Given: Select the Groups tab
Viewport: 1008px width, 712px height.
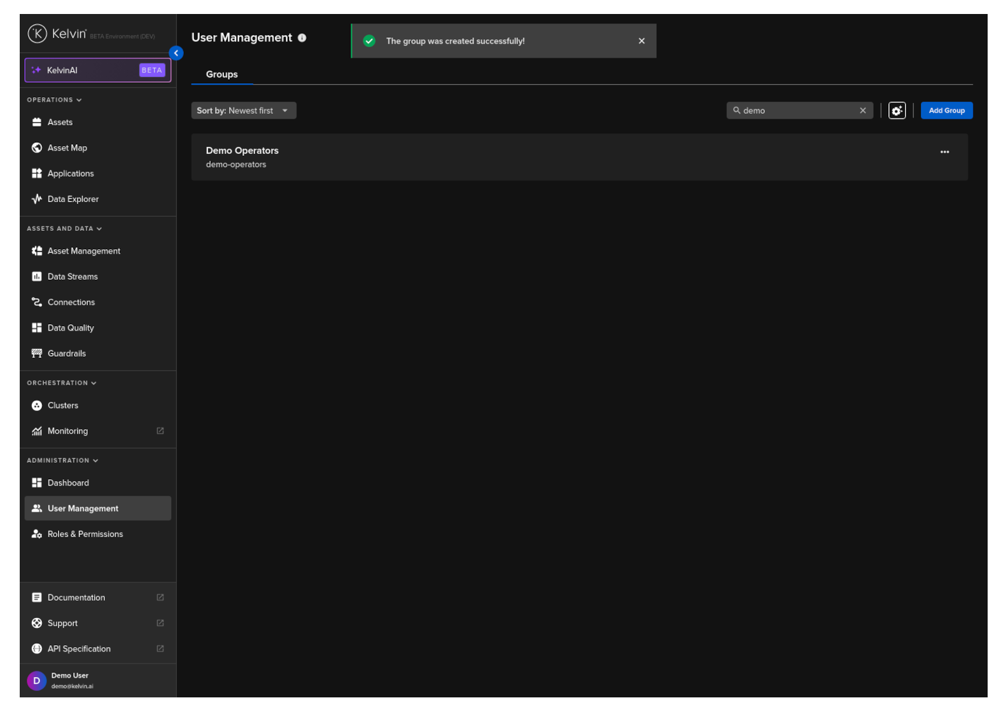Looking at the screenshot, I should point(222,74).
